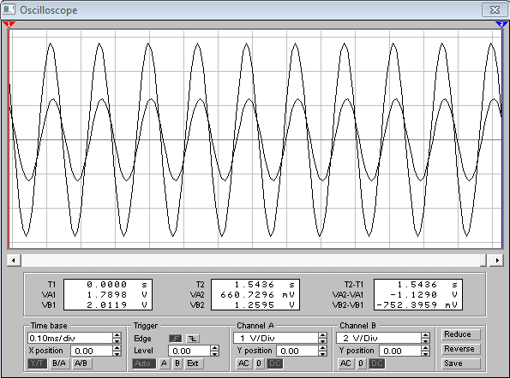Decrease the trigger Level value
510x378 pixels.
point(214,353)
